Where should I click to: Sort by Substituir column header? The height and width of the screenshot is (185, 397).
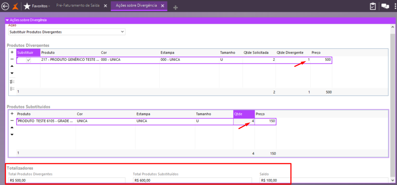(x=28, y=52)
